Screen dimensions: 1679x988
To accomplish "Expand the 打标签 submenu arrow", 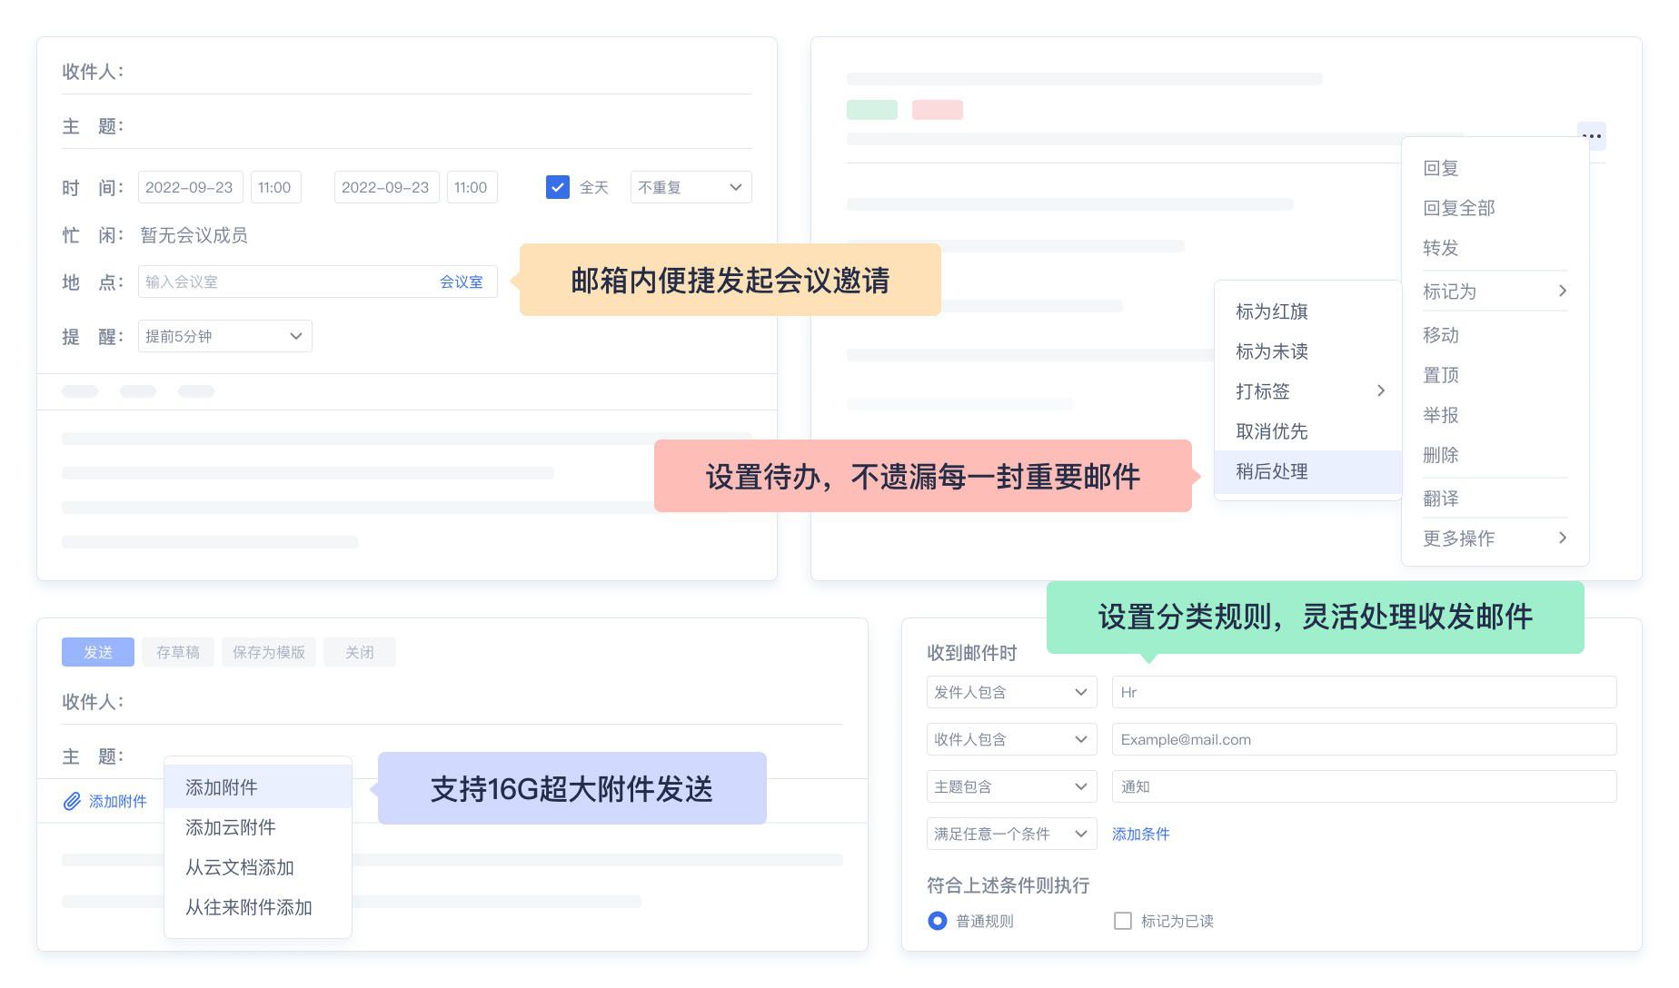I will (1383, 390).
